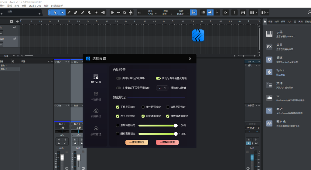Open the question mark help icon
311x170 pixels.
coord(234,12)
